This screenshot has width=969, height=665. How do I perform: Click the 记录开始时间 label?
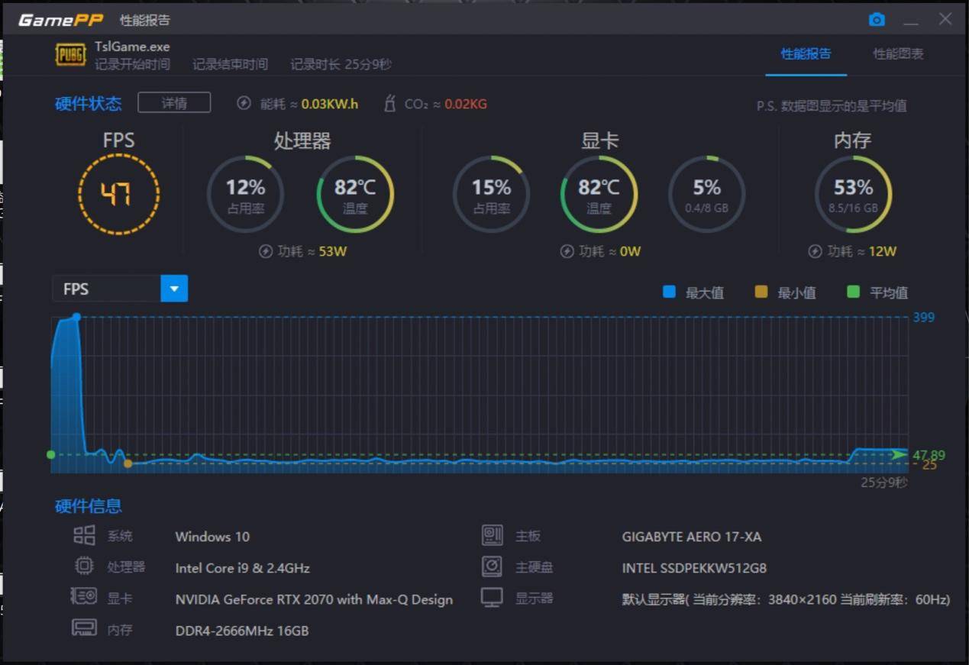(132, 64)
